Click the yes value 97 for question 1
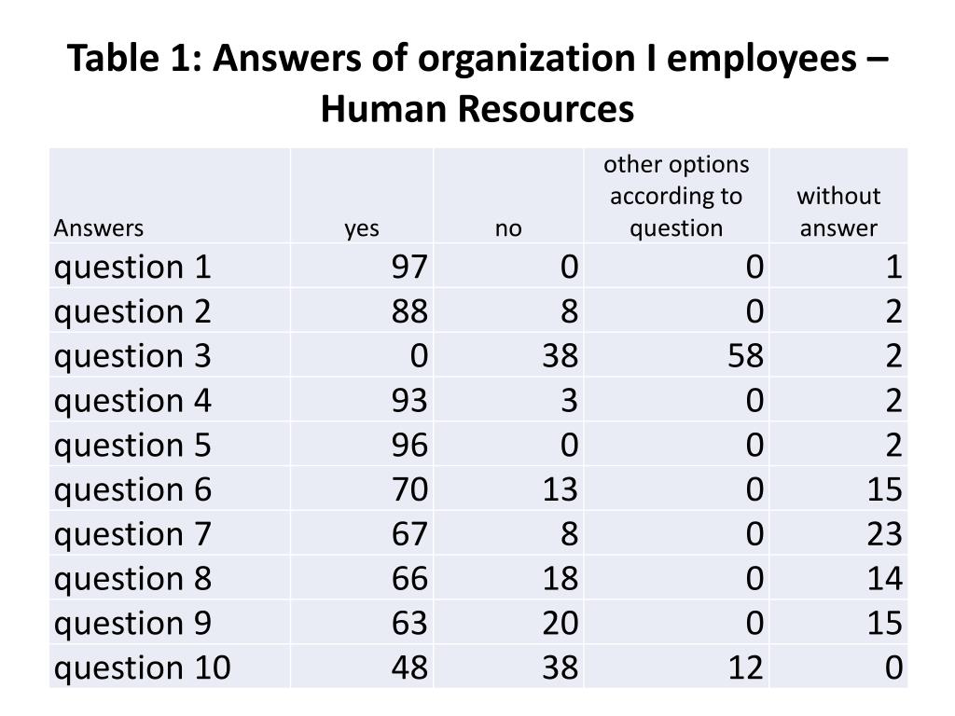This screenshot has height=716, width=955. [409, 267]
